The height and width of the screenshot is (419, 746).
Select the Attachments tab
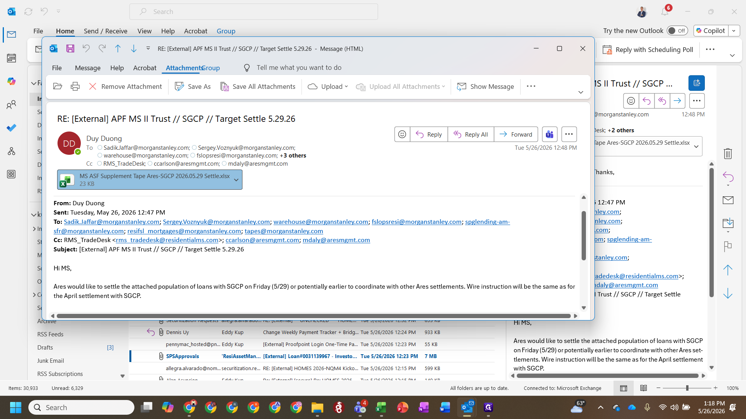pyautogui.click(x=183, y=68)
